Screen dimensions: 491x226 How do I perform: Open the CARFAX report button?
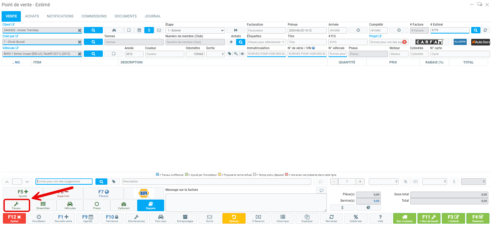(x=429, y=42)
